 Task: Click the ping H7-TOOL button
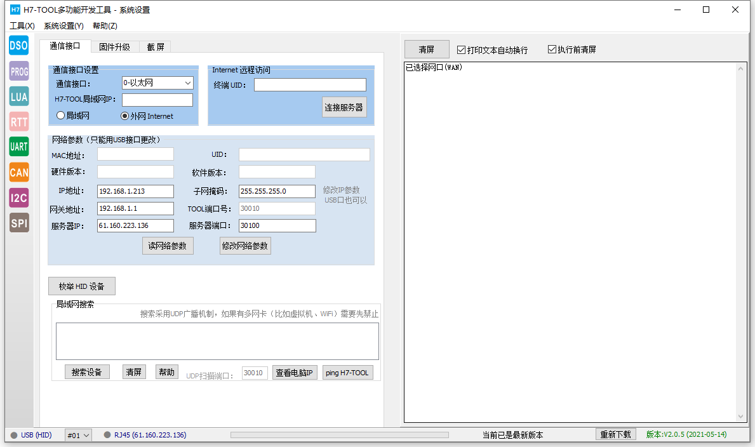point(347,372)
